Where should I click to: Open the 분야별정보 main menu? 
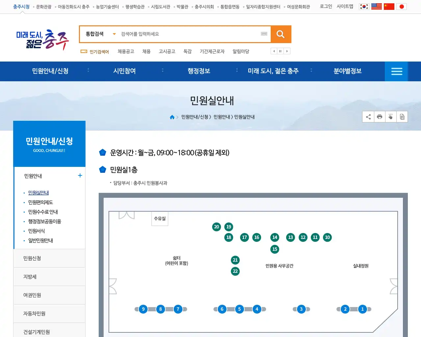(348, 71)
